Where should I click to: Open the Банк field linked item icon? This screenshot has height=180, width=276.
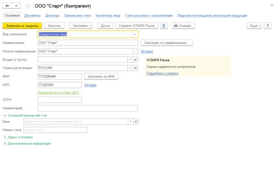pos(136,121)
